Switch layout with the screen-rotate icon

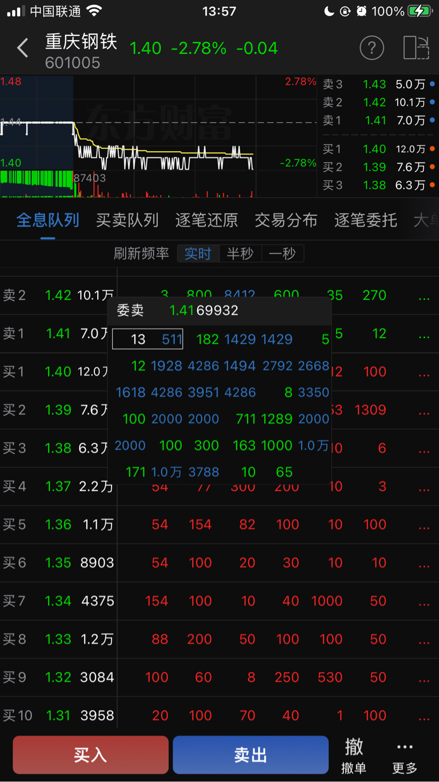point(416,48)
